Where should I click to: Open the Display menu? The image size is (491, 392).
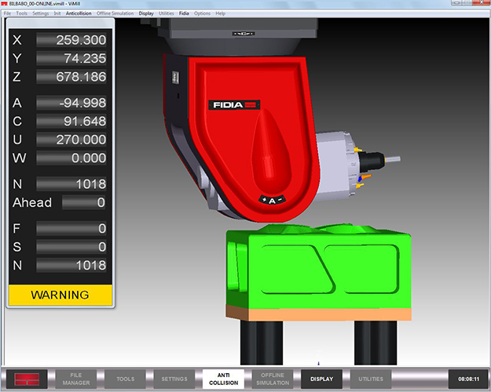click(146, 13)
